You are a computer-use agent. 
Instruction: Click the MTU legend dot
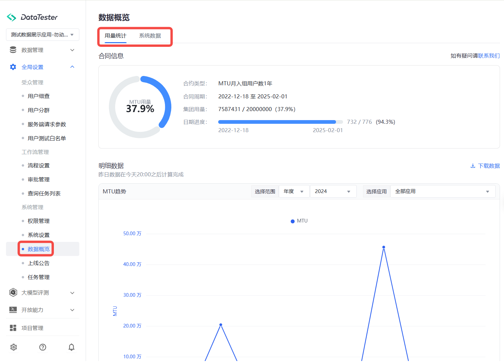292,221
